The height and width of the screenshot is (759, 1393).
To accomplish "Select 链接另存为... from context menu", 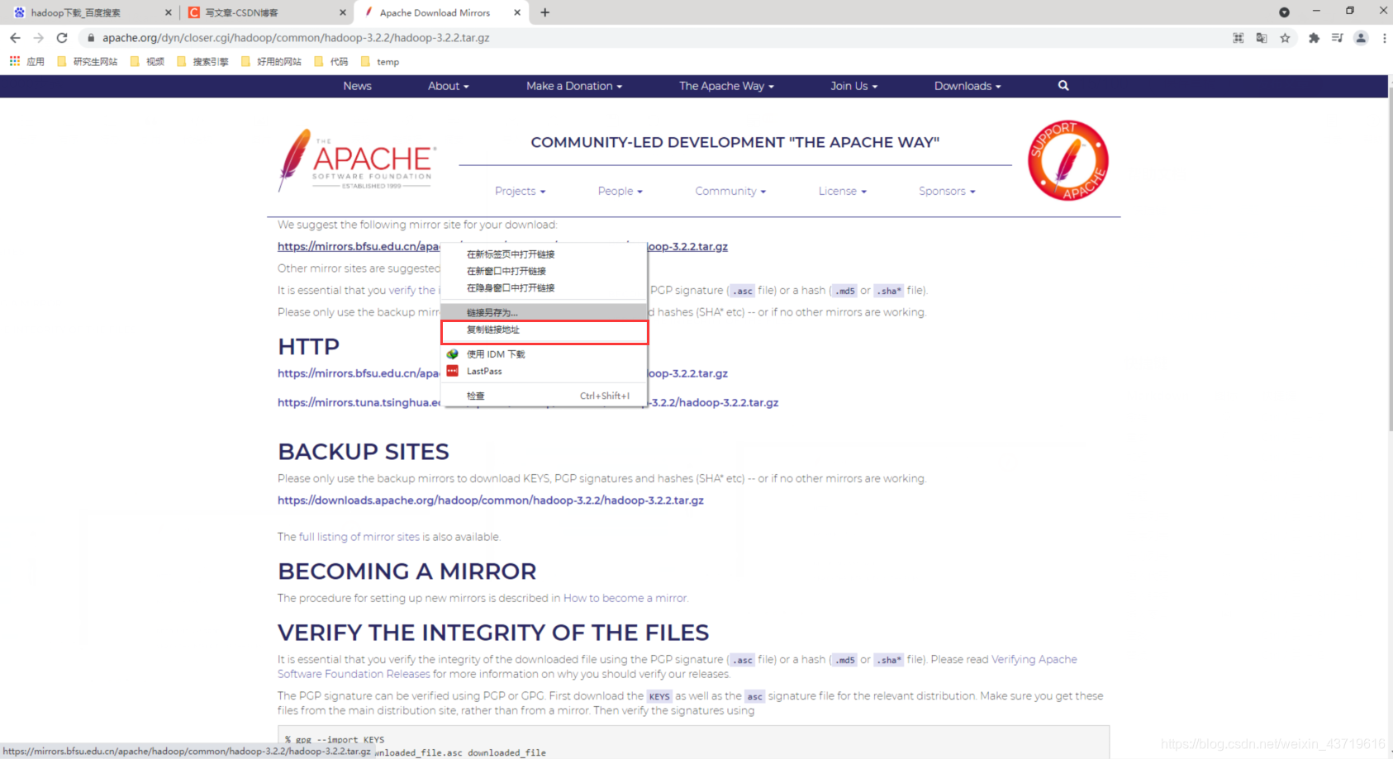I will coord(544,312).
